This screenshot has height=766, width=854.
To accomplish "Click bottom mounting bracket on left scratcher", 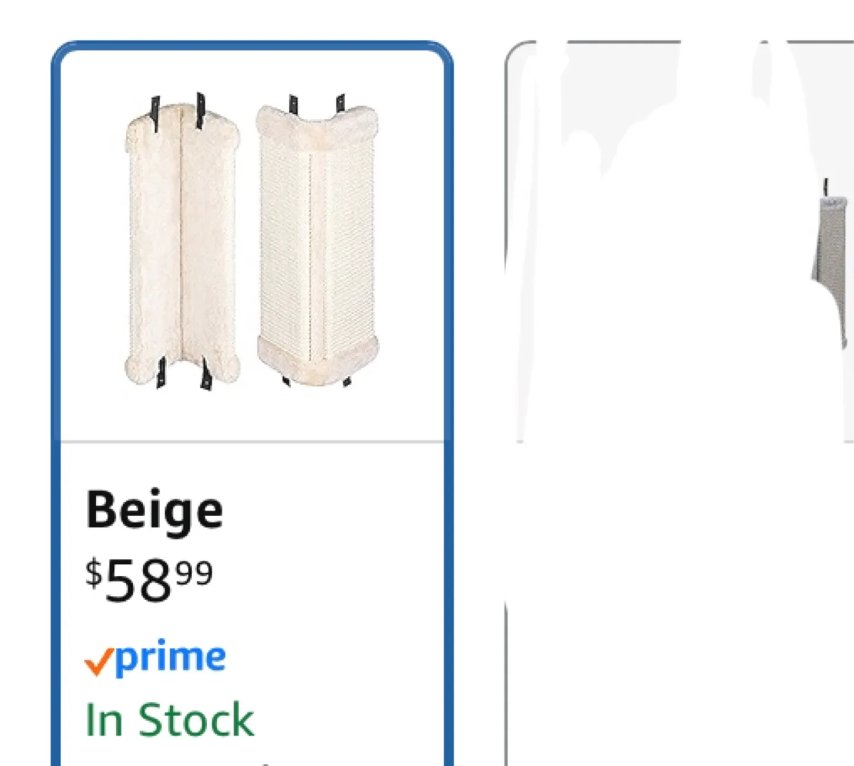I will pyautogui.click(x=160, y=374).
